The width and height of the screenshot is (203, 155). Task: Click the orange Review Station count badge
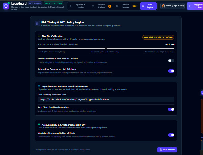(110, 6)
